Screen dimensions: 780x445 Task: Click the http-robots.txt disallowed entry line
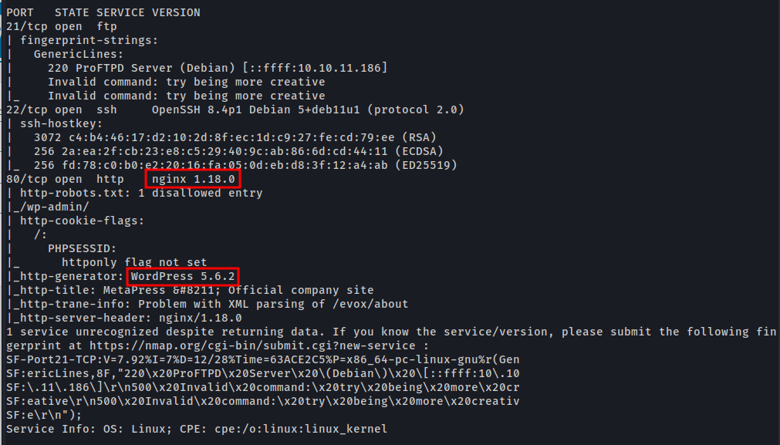coord(141,193)
